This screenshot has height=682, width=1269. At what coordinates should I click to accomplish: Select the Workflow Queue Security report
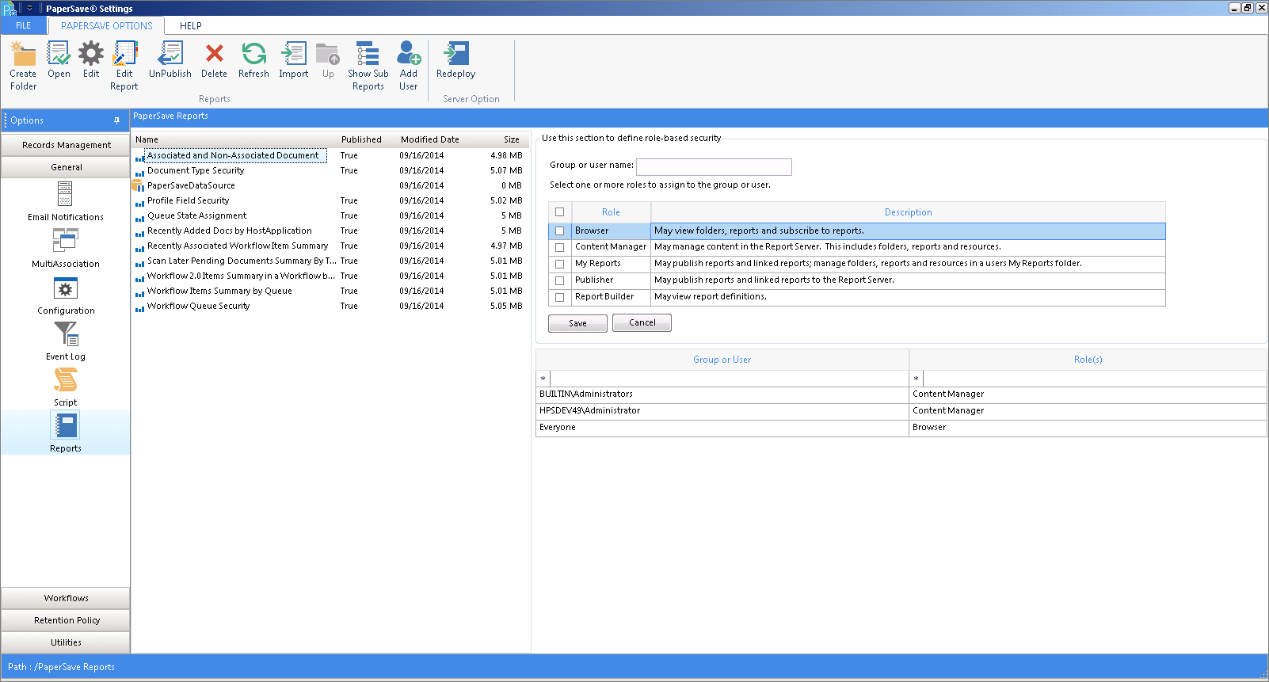tap(198, 306)
